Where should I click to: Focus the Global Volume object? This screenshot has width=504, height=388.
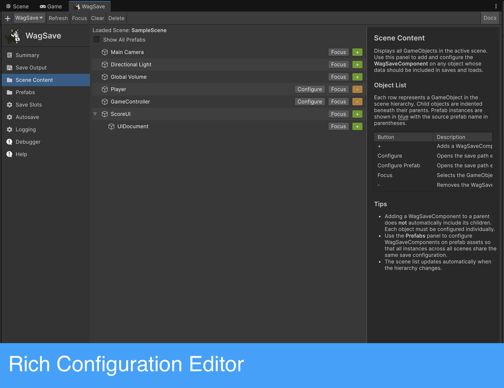(339, 77)
